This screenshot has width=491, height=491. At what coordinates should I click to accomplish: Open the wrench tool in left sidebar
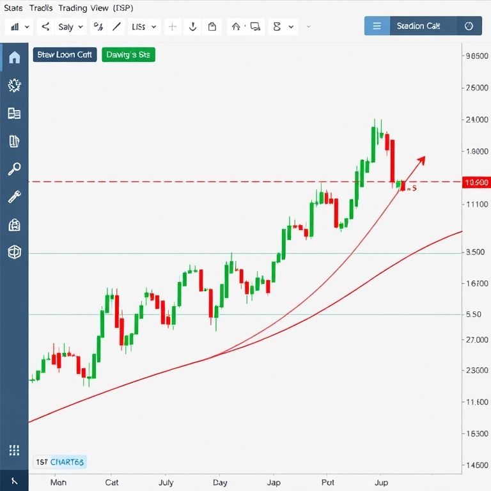click(14, 197)
